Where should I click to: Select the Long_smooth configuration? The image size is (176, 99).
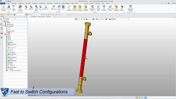point(11,31)
